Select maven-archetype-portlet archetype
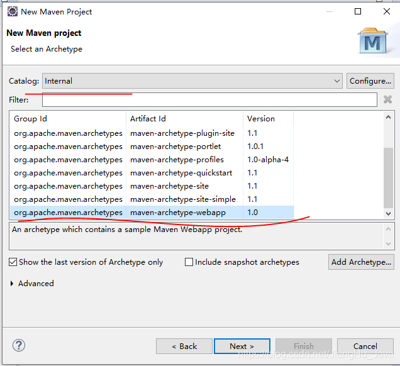The image size is (400, 366). click(152, 147)
